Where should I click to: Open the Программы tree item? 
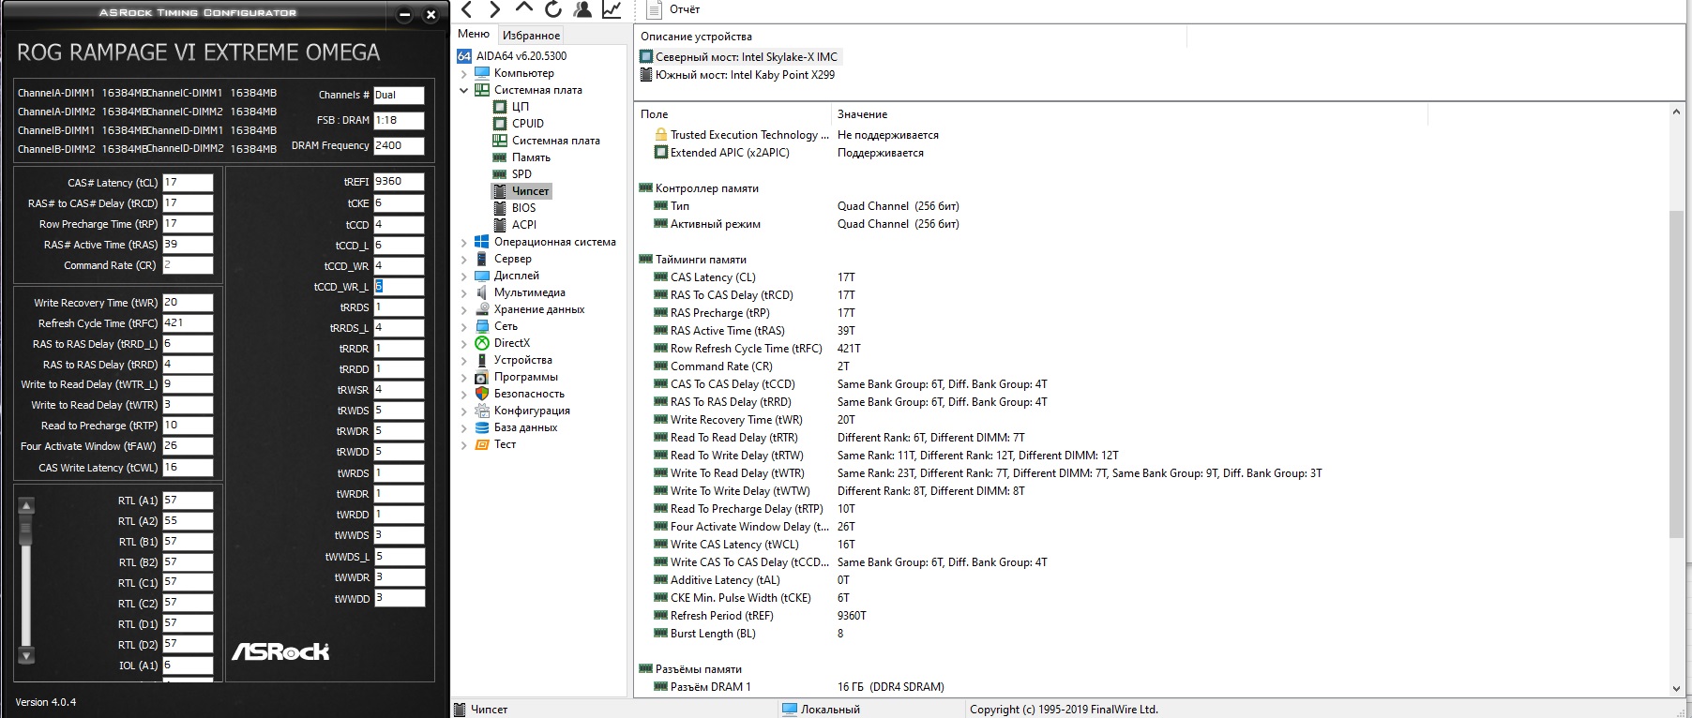(526, 377)
